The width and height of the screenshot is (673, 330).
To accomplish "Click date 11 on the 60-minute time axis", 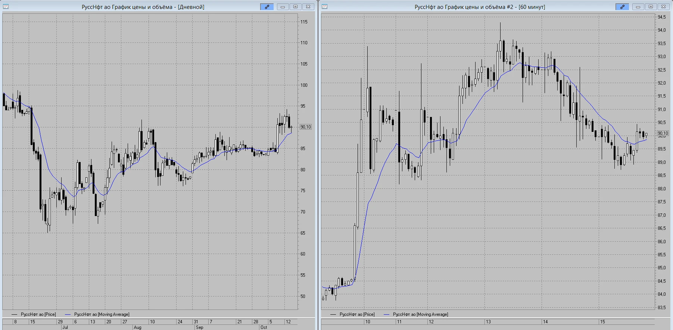I will 399,322.
